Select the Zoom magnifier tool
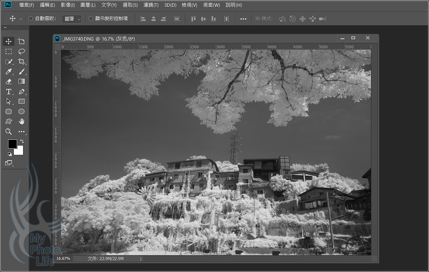Viewport: 429px width, 272px height. click(x=8, y=131)
